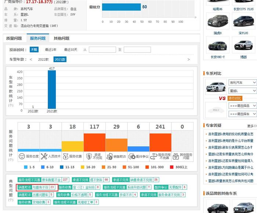Click the 无维修工单 3 tag
The width and height of the screenshot is (257, 213).
point(76,202)
